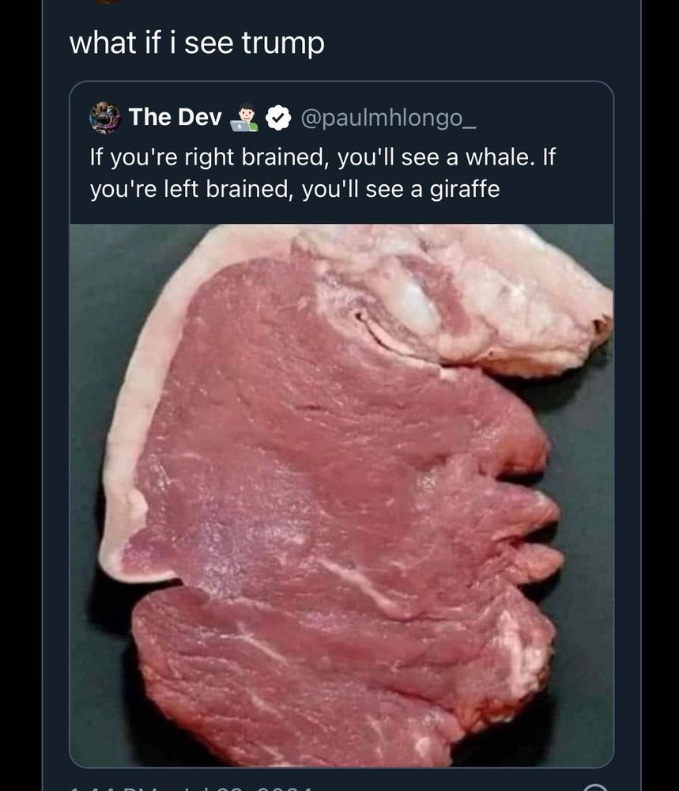The height and width of the screenshot is (791, 679).
Task: Select the display name The Dev
Action: point(175,117)
